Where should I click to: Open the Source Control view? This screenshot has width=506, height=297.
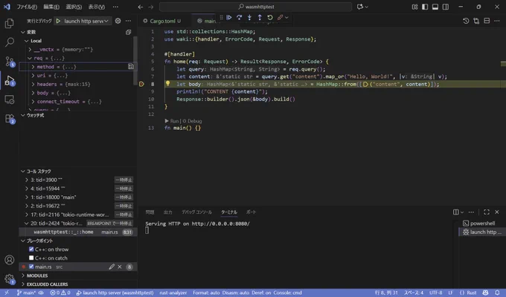[10, 61]
